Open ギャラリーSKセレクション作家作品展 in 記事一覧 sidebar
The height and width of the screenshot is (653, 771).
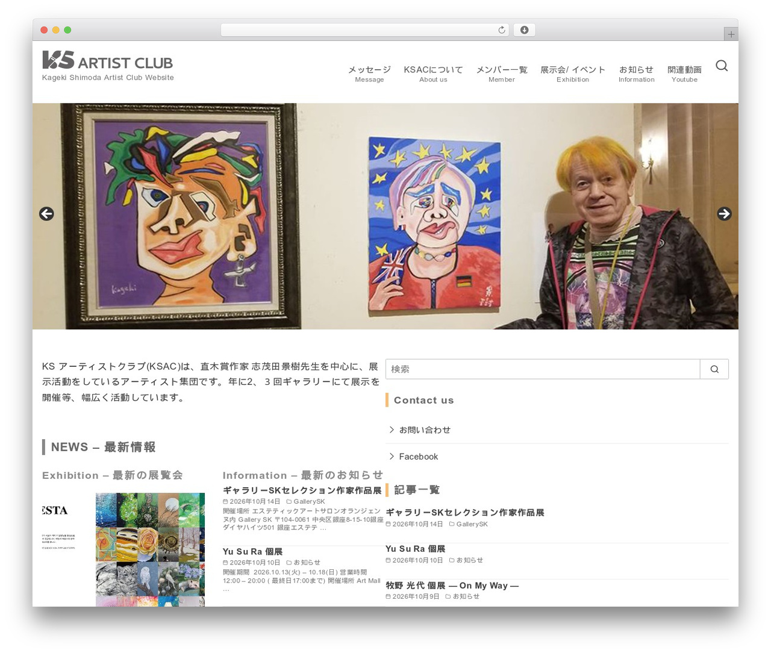464,513
